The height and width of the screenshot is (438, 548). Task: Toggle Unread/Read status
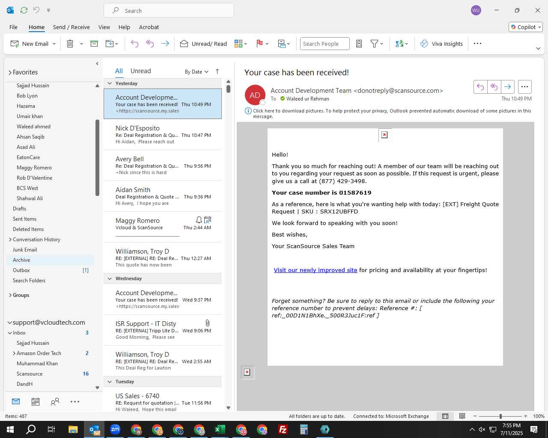pos(203,44)
